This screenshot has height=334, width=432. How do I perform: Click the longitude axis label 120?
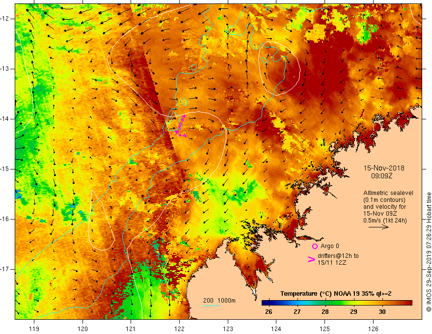coord(82,329)
